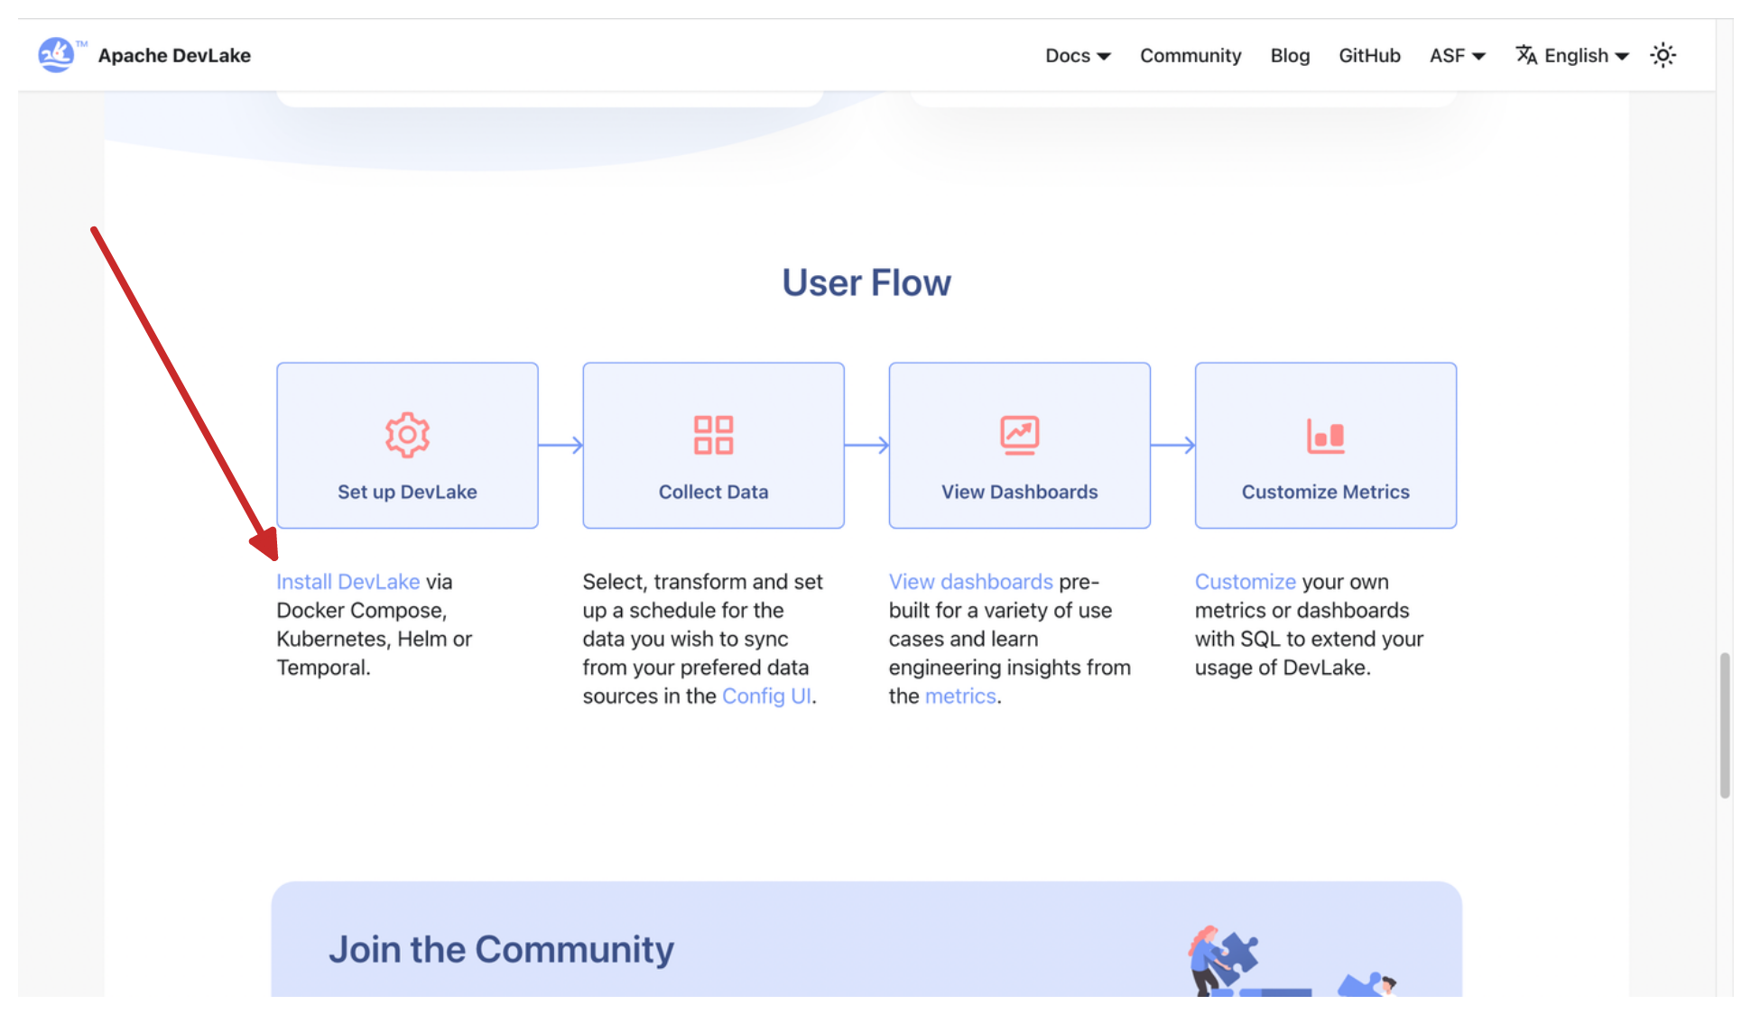Expand the Docs dropdown menu

click(x=1077, y=56)
